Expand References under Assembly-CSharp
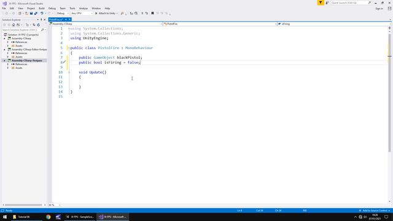This screenshot has height=221, width=393. pyautogui.click(x=8, y=42)
